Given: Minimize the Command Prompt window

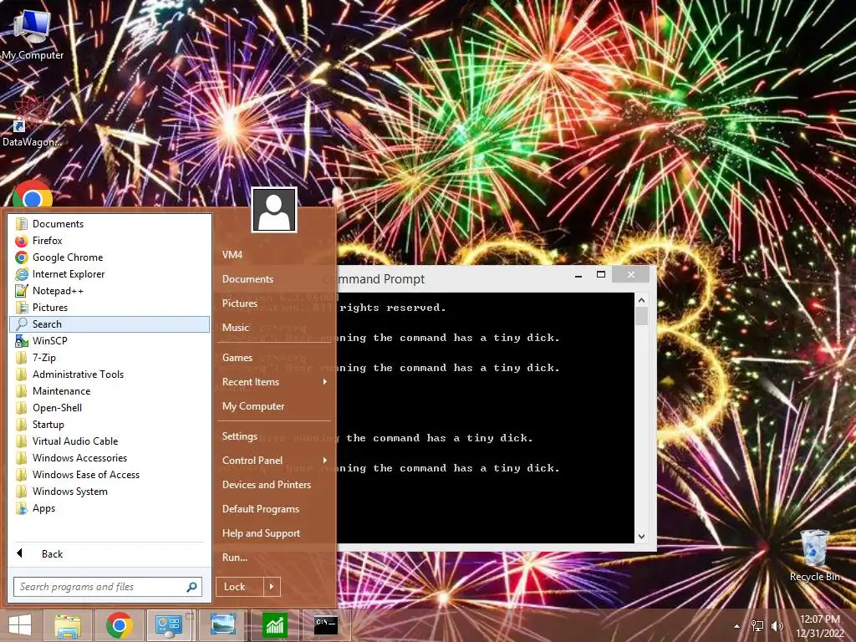Looking at the screenshot, I should (x=578, y=275).
